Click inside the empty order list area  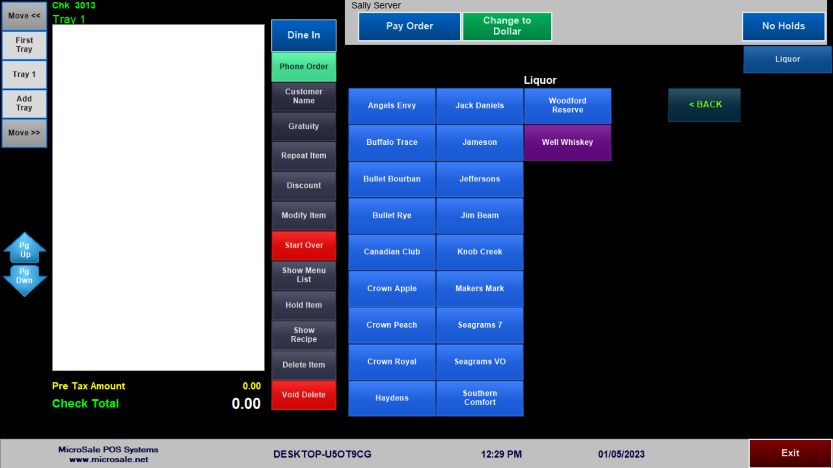[158, 197]
